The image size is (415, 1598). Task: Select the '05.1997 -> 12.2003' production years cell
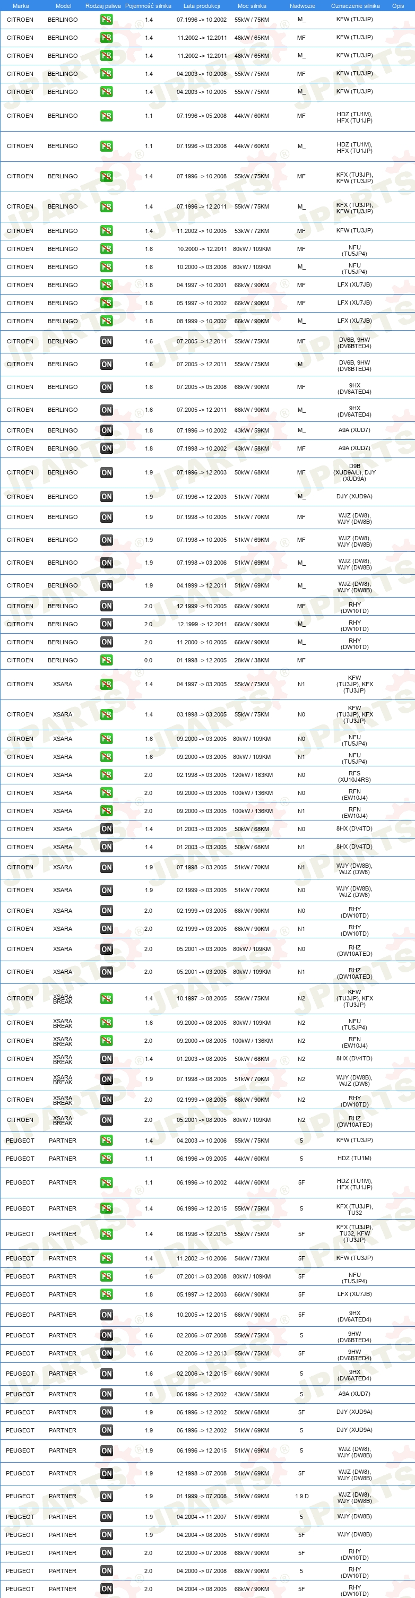(x=202, y=1294)
